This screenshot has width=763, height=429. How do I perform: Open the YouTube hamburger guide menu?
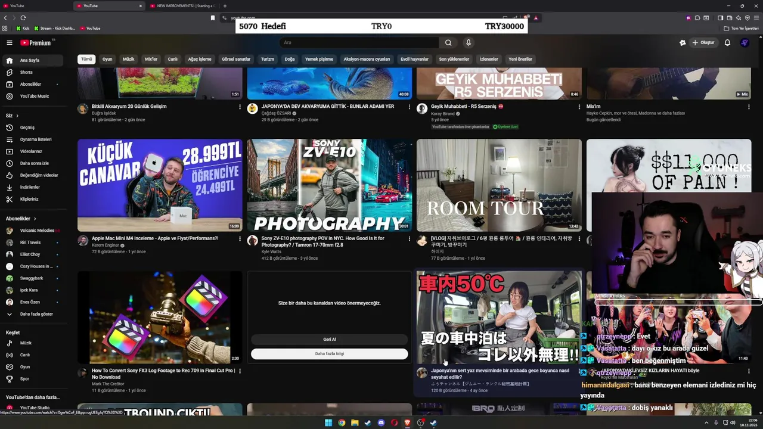(10, 42)
